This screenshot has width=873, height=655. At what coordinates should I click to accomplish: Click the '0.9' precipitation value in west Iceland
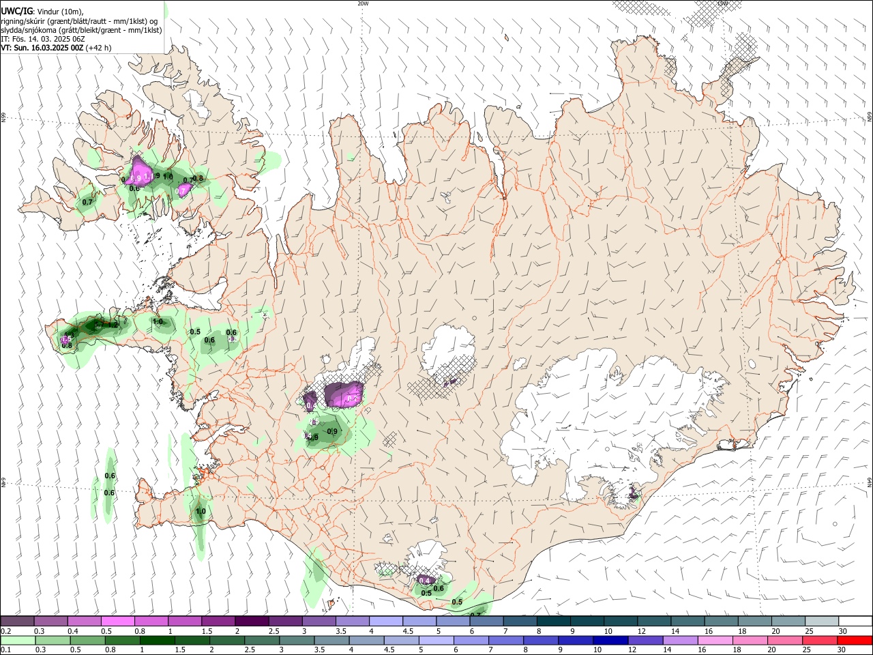pos(332,431)
